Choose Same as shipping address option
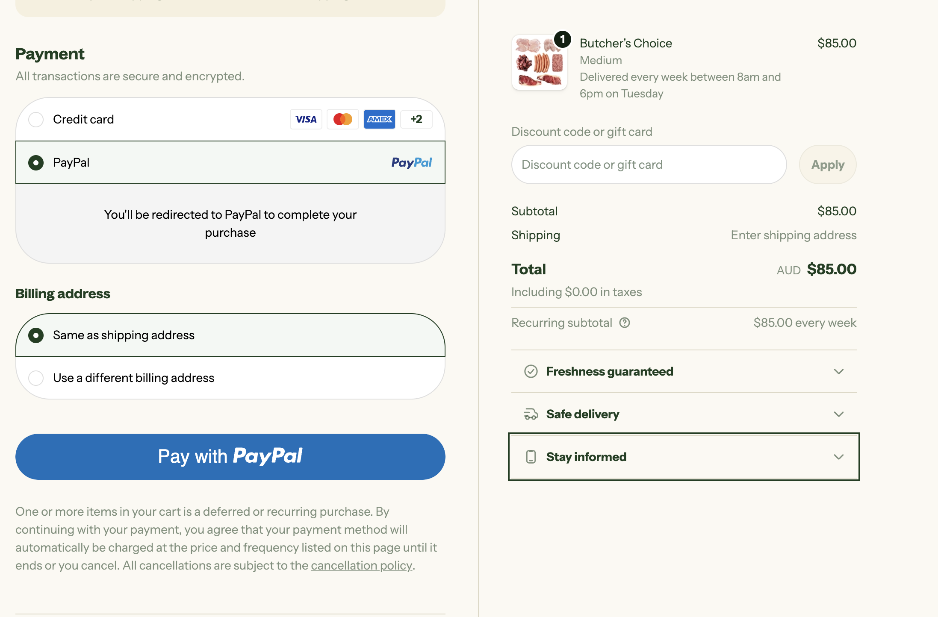 (x=36, y=335)
